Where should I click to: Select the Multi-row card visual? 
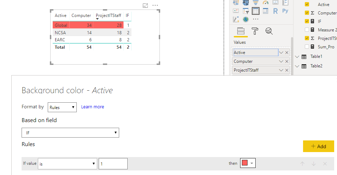(285, 2)
